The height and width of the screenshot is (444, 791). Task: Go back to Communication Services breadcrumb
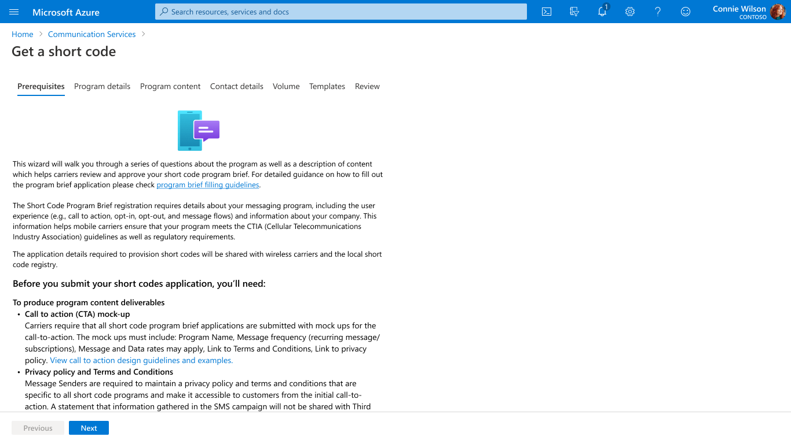click(91, 34)
